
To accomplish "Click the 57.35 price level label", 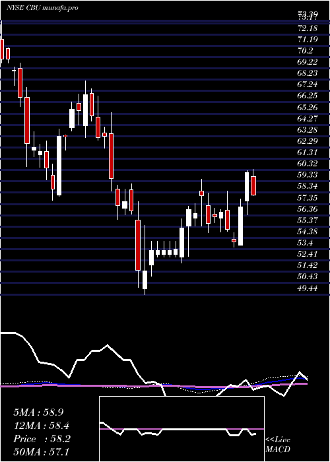I will [308, 198].
